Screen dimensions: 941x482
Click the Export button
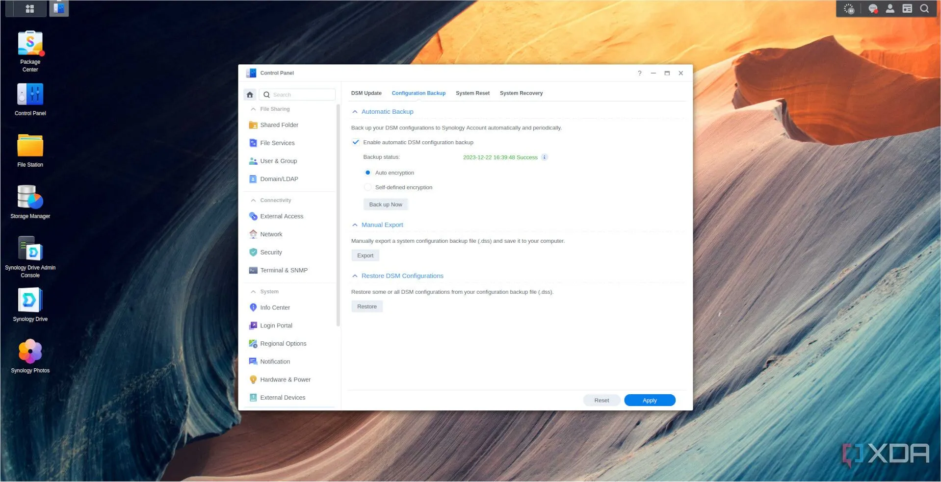[x=365, y=255]
